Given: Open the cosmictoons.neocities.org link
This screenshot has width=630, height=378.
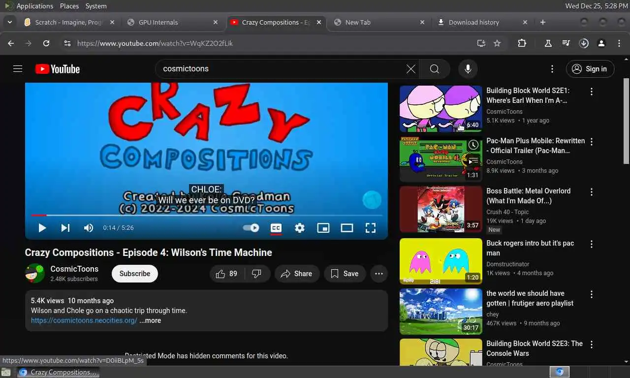Looking at the screenshot, I should 84,320.
